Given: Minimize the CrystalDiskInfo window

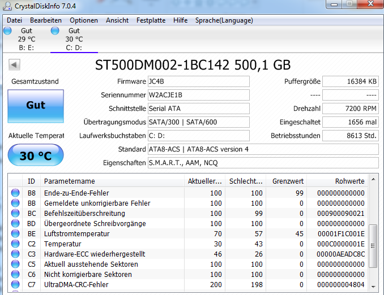Looking at the screenshot, I should pyautogui.click(x=334, y=4).
